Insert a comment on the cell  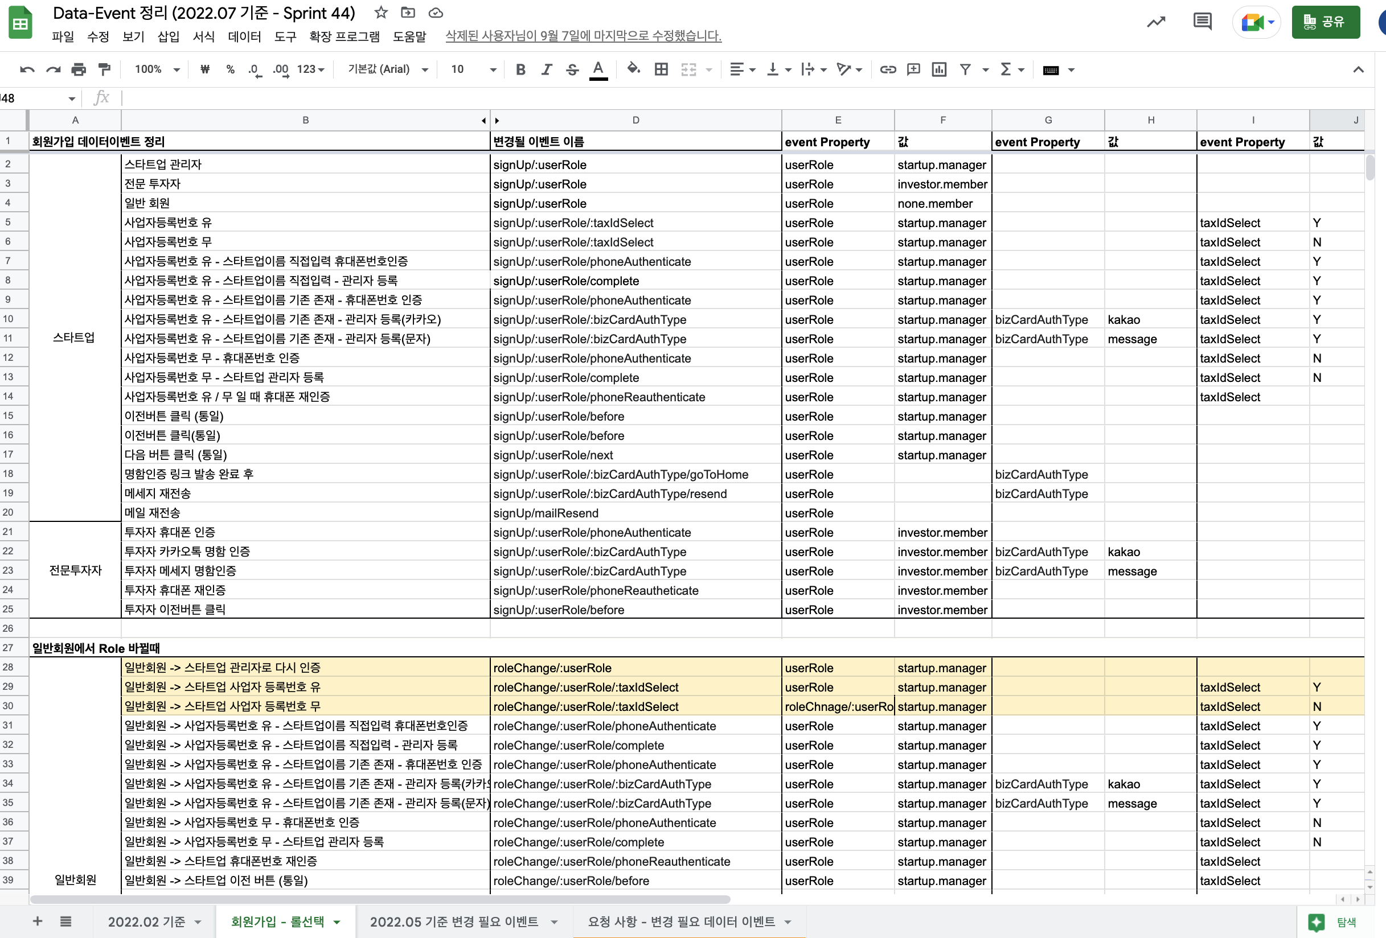click(x=913, y=69)
